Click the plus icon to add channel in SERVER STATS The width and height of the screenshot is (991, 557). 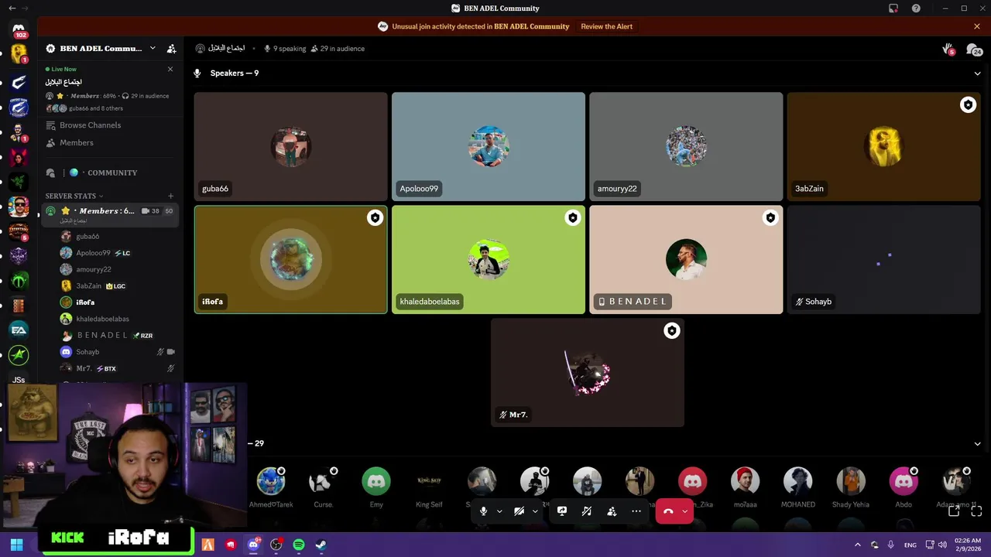[x=171, y=196]
